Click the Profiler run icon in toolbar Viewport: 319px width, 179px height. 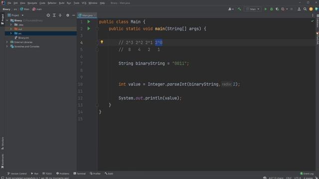pyautogui.click(x=283, y=9)
